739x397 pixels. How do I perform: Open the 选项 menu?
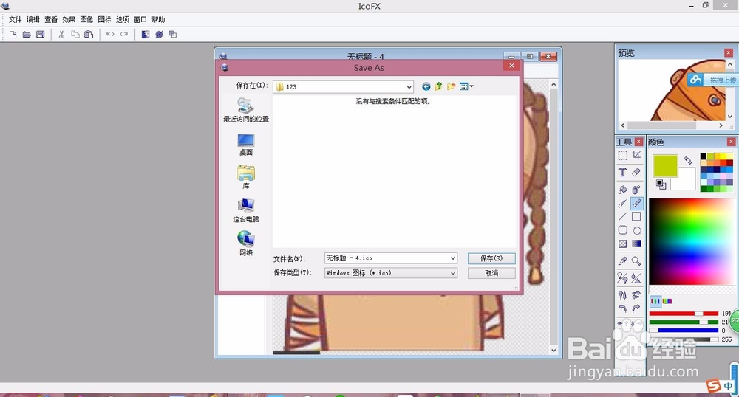click(123, 19)
